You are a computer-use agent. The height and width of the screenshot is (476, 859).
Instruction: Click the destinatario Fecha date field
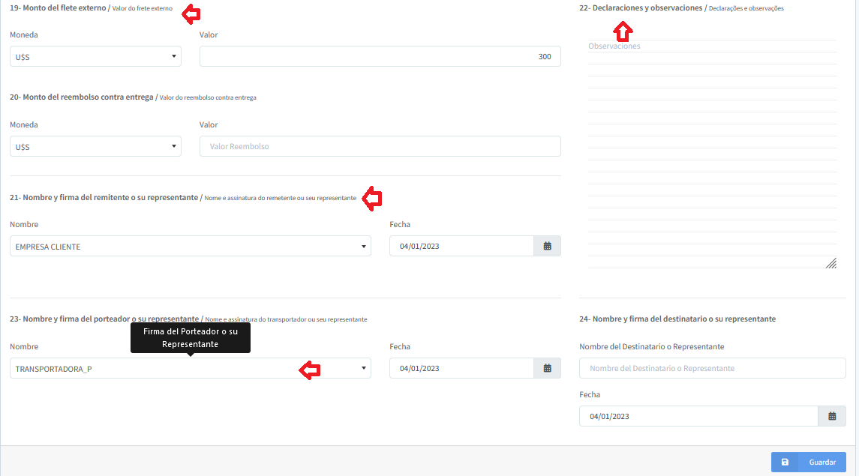(698, 416)
